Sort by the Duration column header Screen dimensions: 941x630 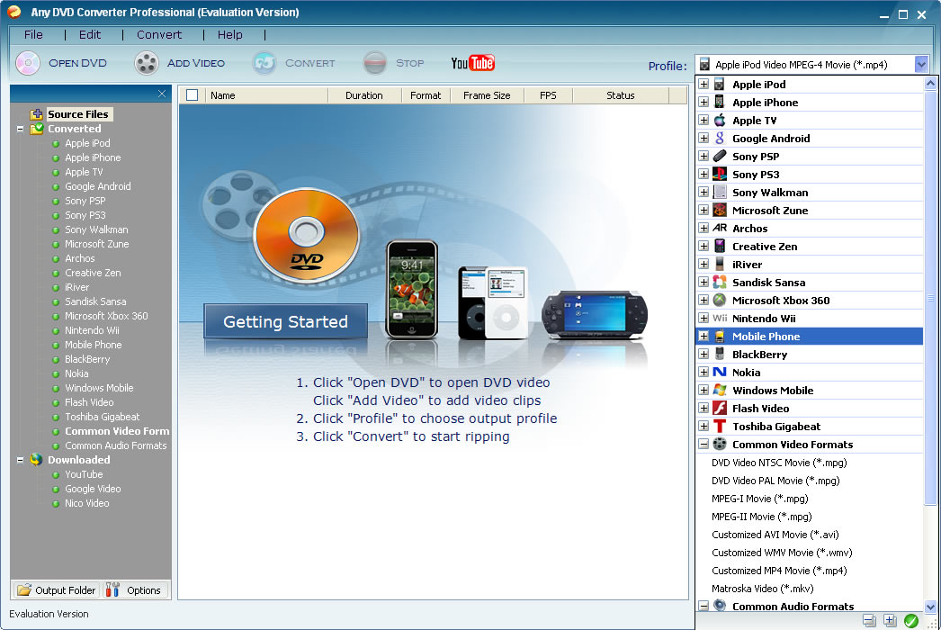pyautogui.click(x=364, y=94)
